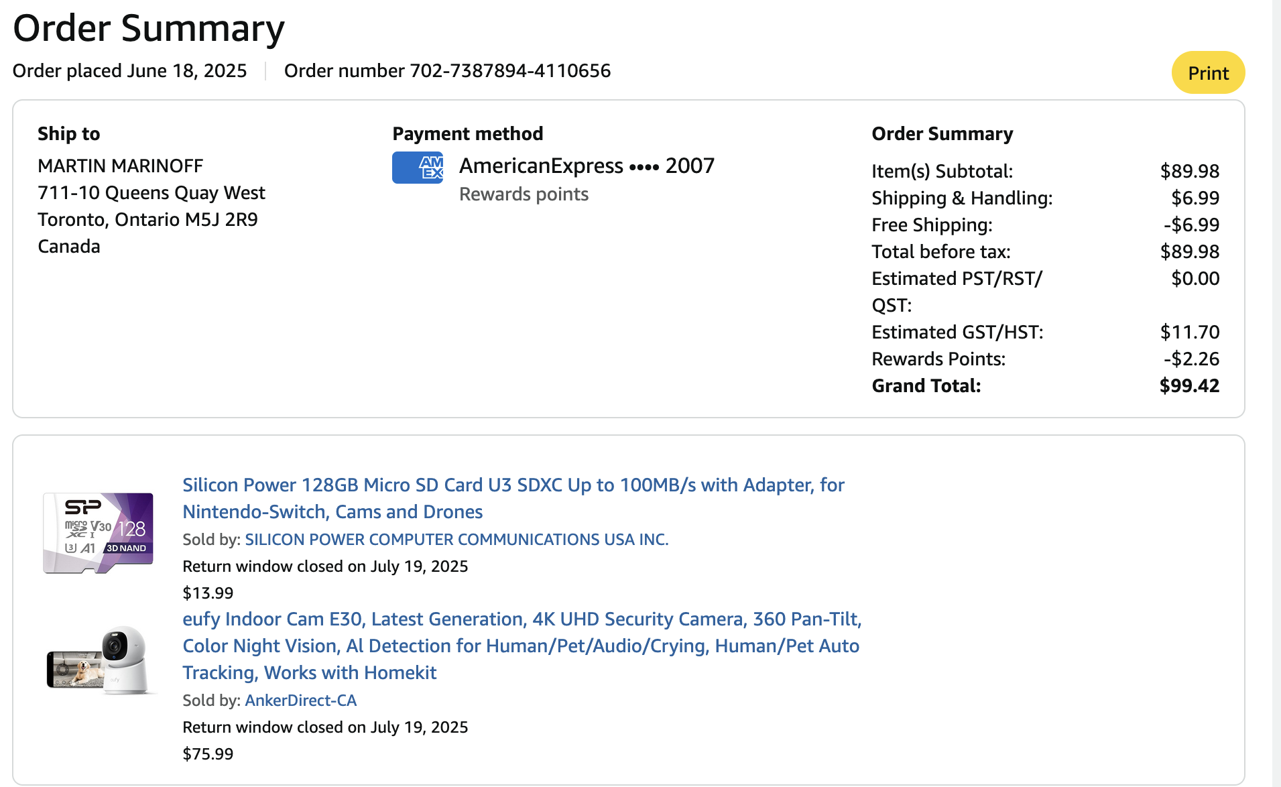
Task: Click the Free Shipping discount -$6.99
Action: pyautogui.click(x=1191, y=225)
